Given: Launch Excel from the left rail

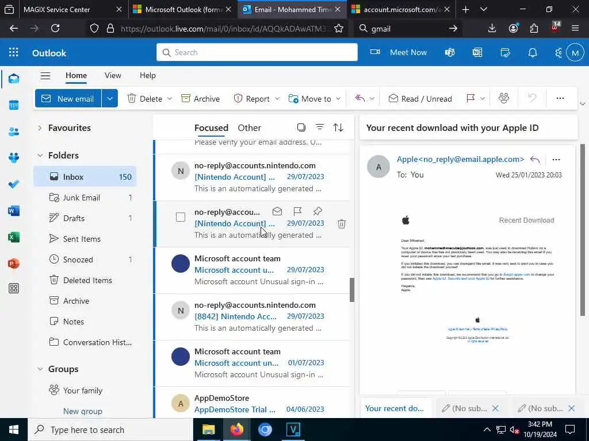Looking at the screenshot, I should (x=14, y=237).
